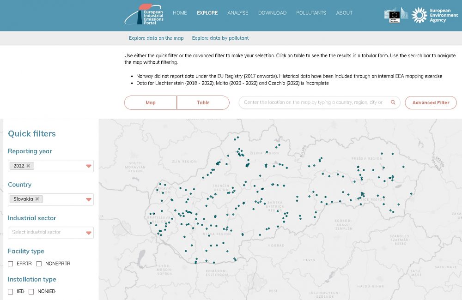Click the search magnifier icon
The image size is (462, 300).
393,102
